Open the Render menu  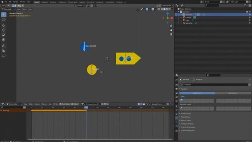[x=16, y=2]
